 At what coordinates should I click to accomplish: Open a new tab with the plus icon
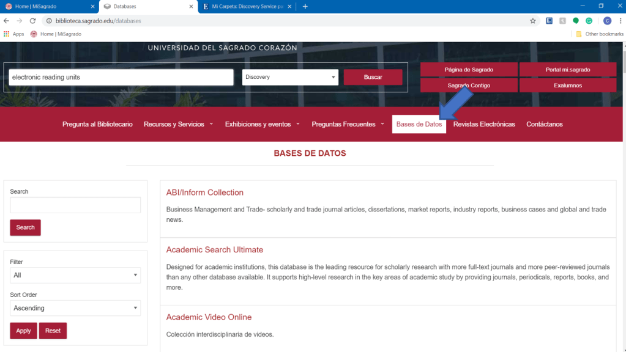click(305, 7)
